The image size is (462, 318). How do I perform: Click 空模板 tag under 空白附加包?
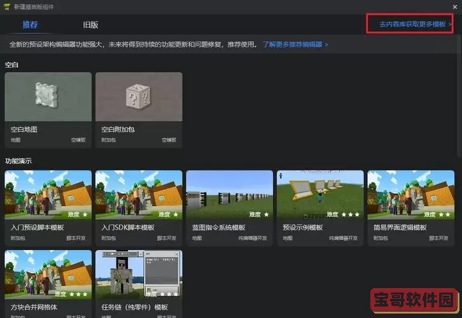[x=169, y=140]
